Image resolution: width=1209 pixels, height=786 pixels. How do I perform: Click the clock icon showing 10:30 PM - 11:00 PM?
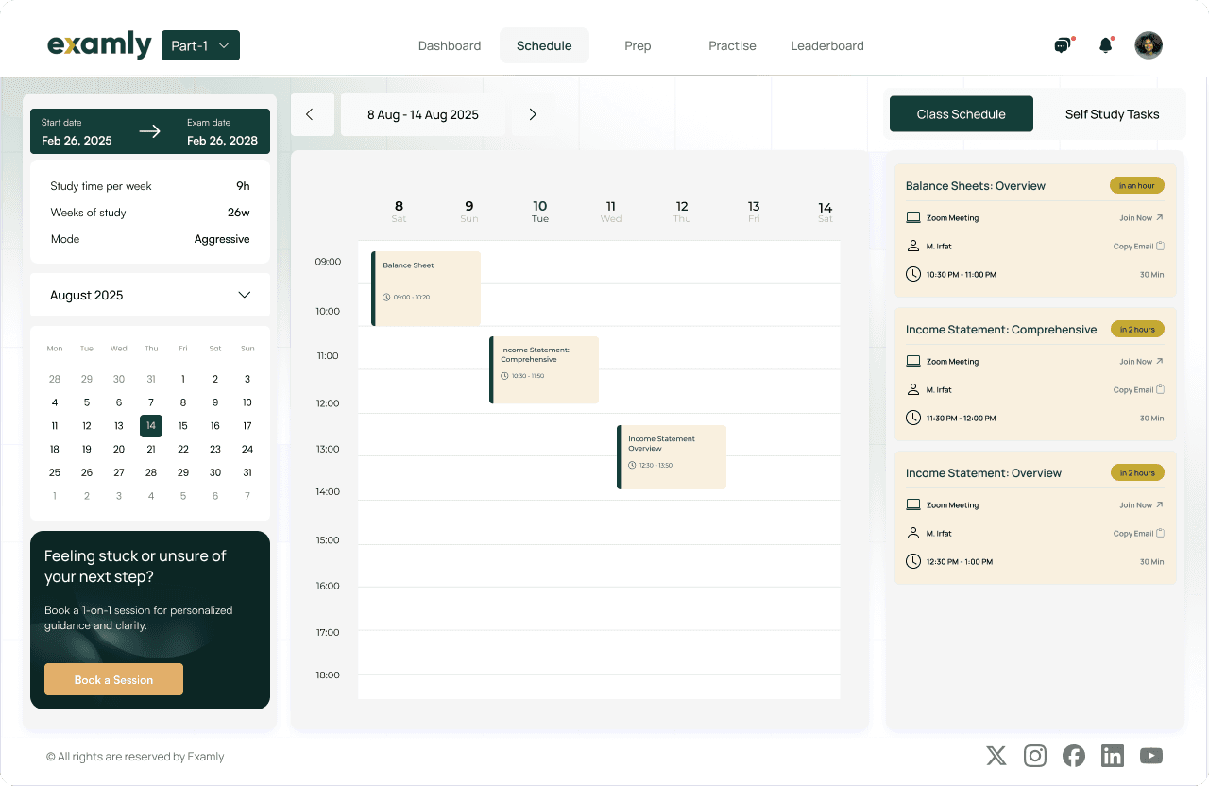912,274
